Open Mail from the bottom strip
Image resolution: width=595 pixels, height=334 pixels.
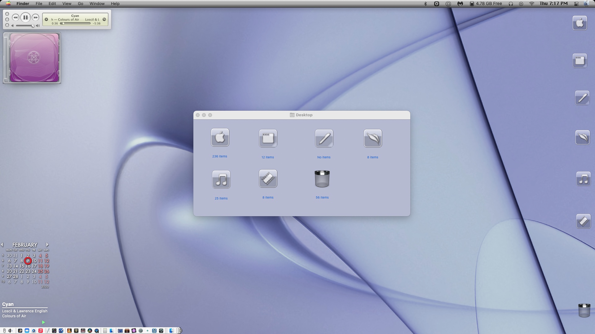pyautogui.click(x=27, y=331)
